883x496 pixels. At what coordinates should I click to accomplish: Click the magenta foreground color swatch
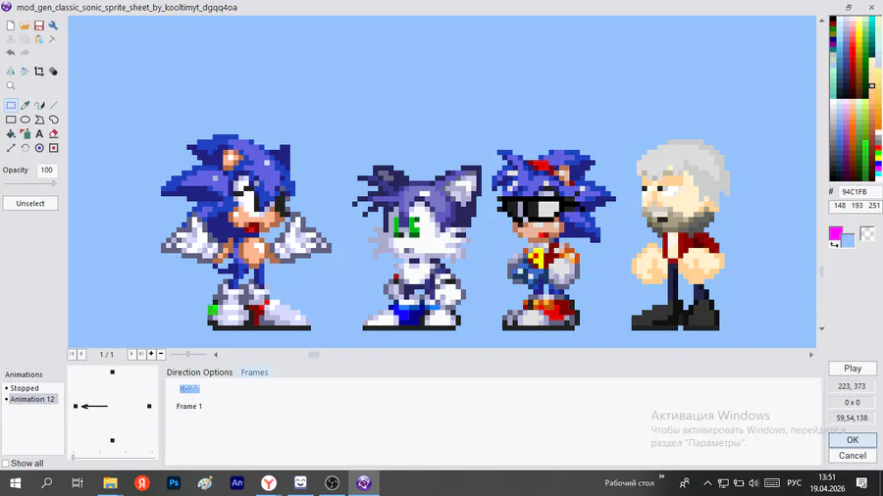tap(836, 232)
